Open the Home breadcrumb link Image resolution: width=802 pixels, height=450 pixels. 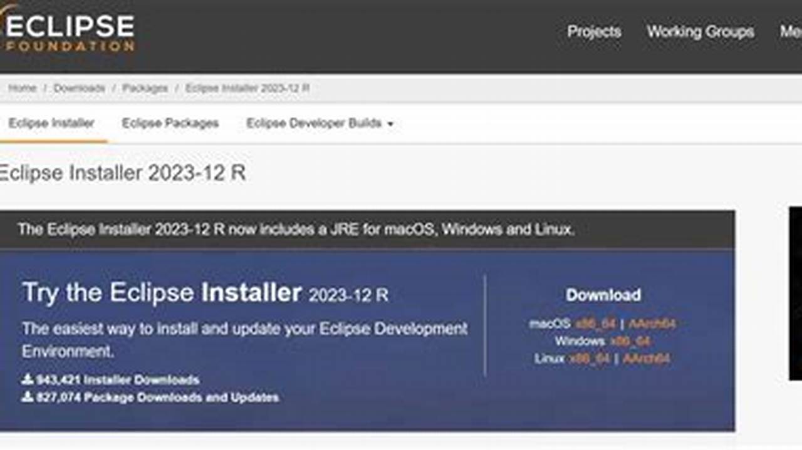23,88
